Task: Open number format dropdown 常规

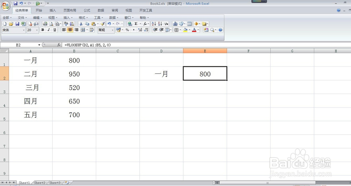Action: pyautogui.click(x=113, y=30)
